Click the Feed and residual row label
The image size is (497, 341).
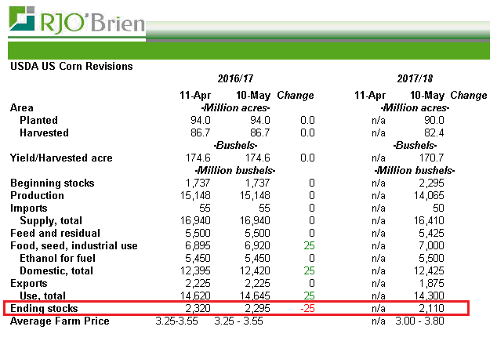54,233
